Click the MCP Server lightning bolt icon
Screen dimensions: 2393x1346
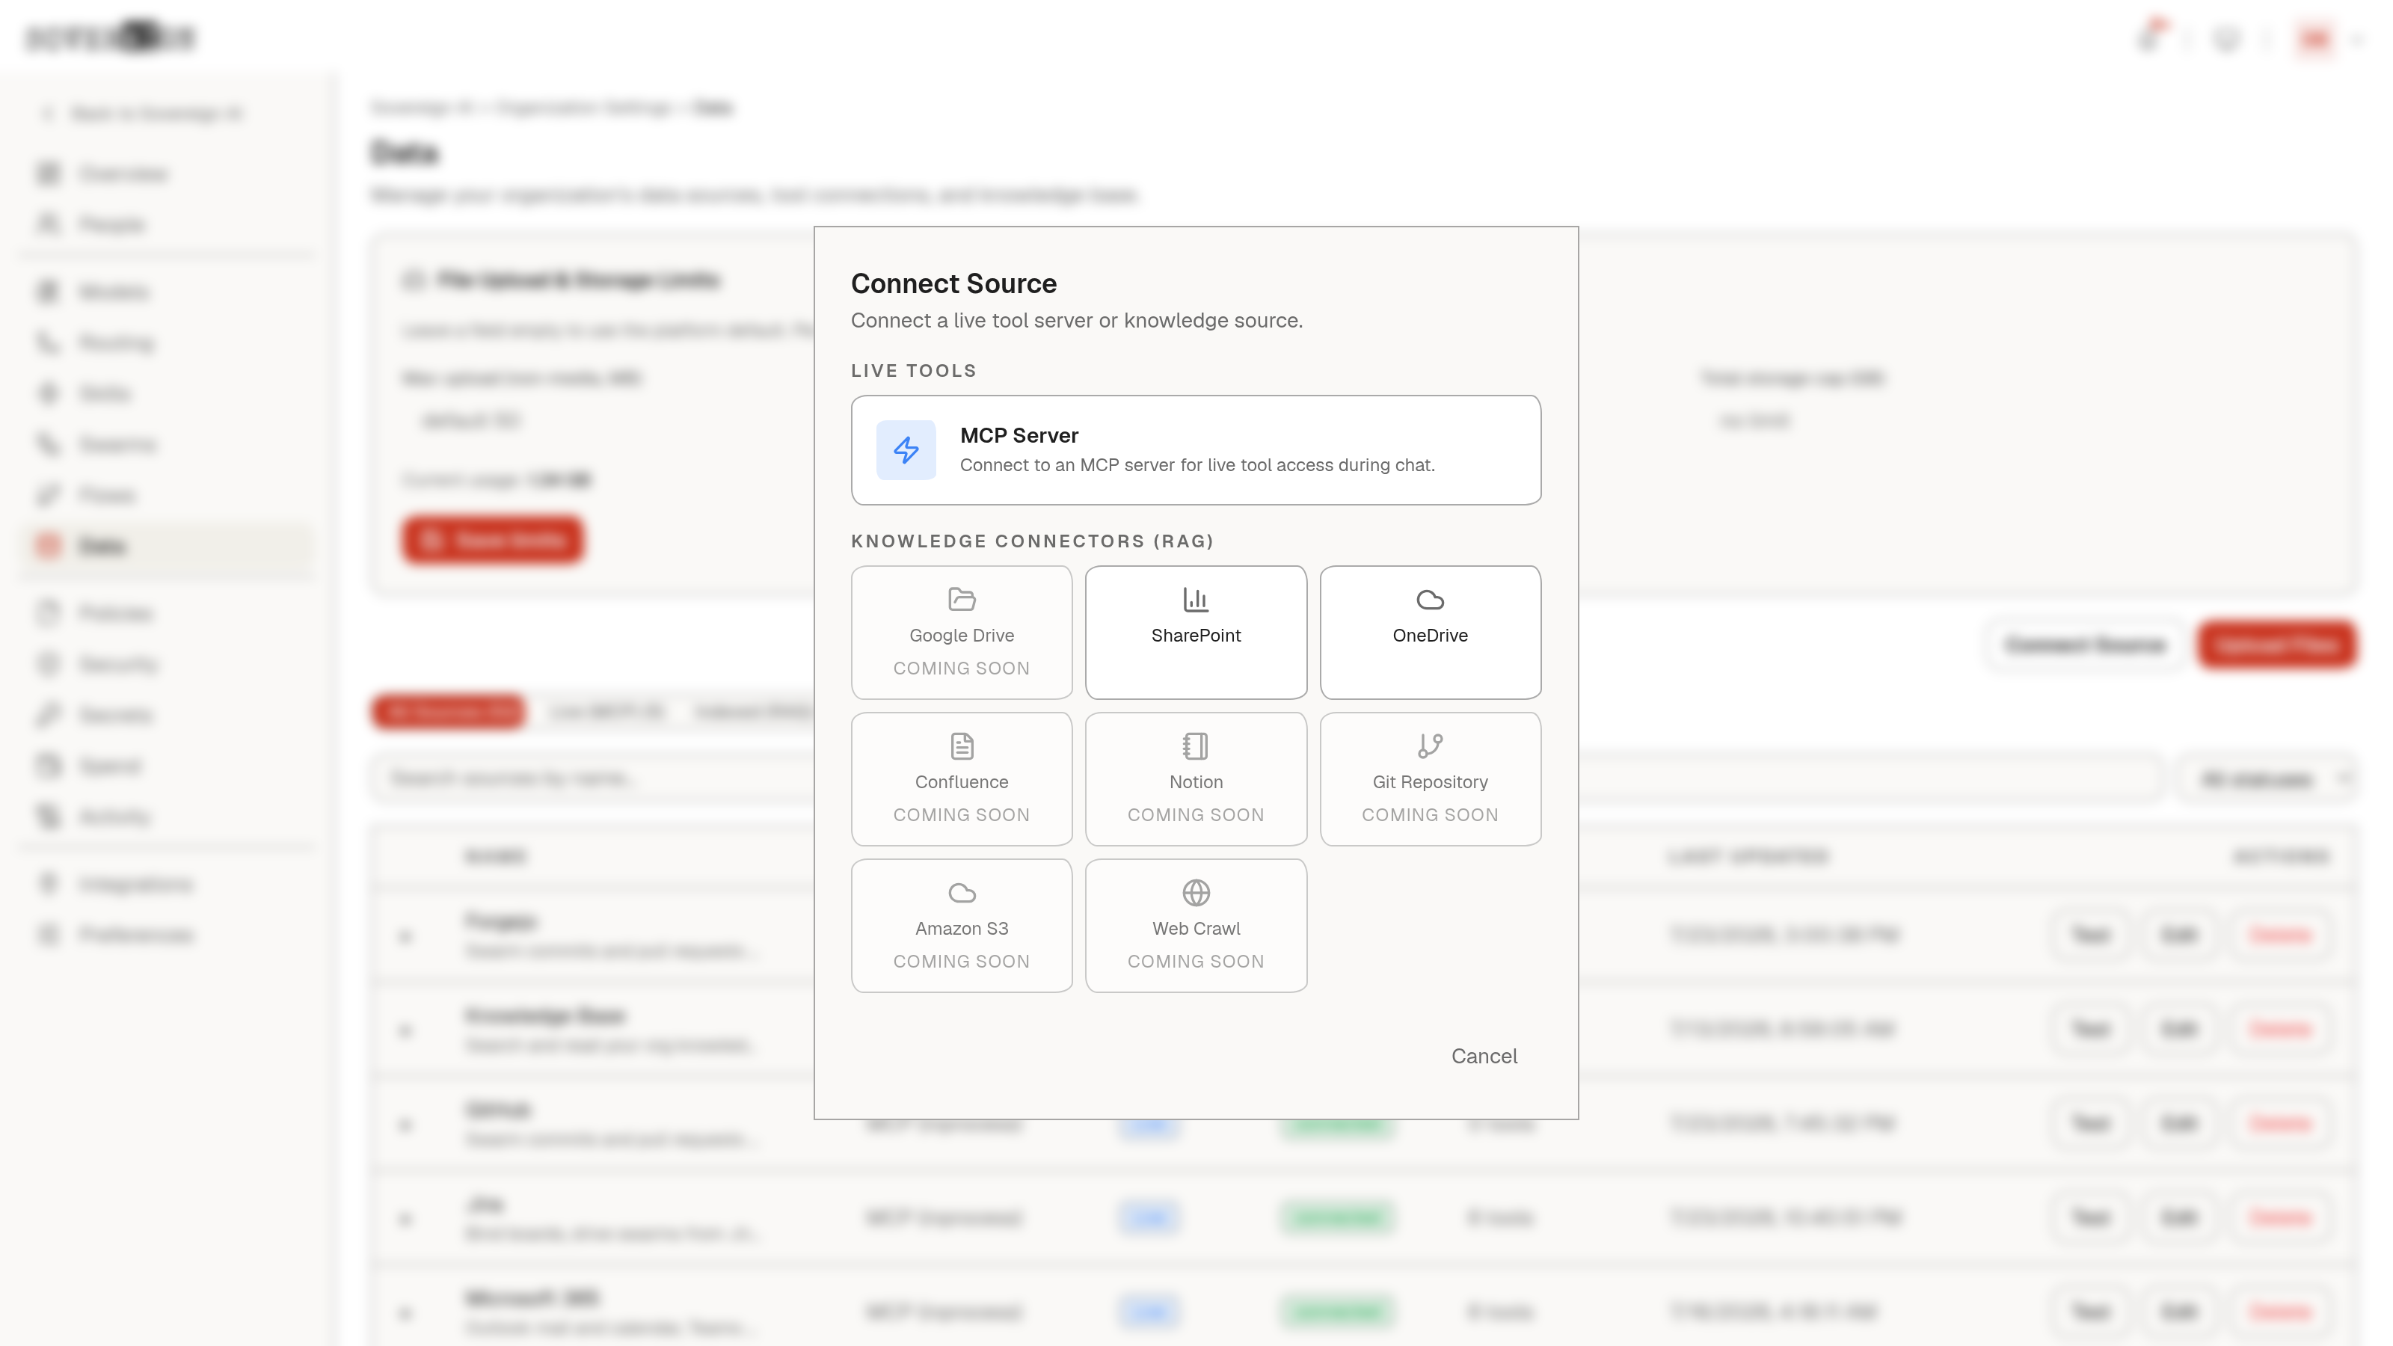click(x=906, y=450)
